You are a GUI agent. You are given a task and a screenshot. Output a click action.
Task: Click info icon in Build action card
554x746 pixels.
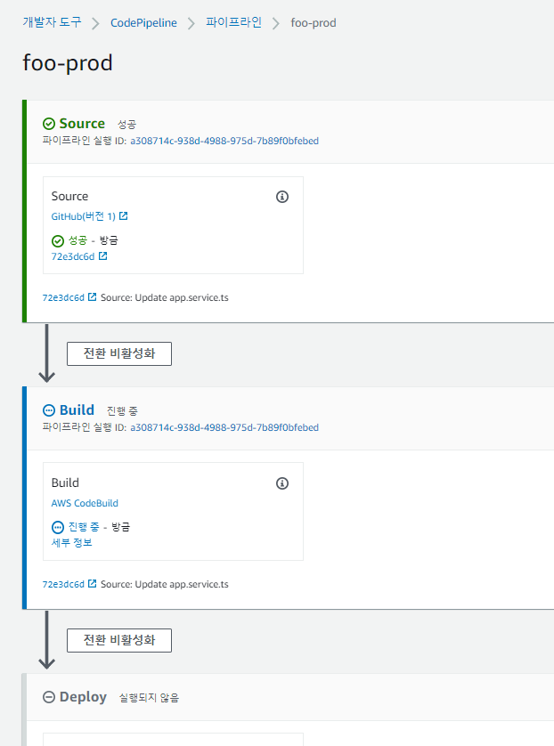tap(282, 483)
